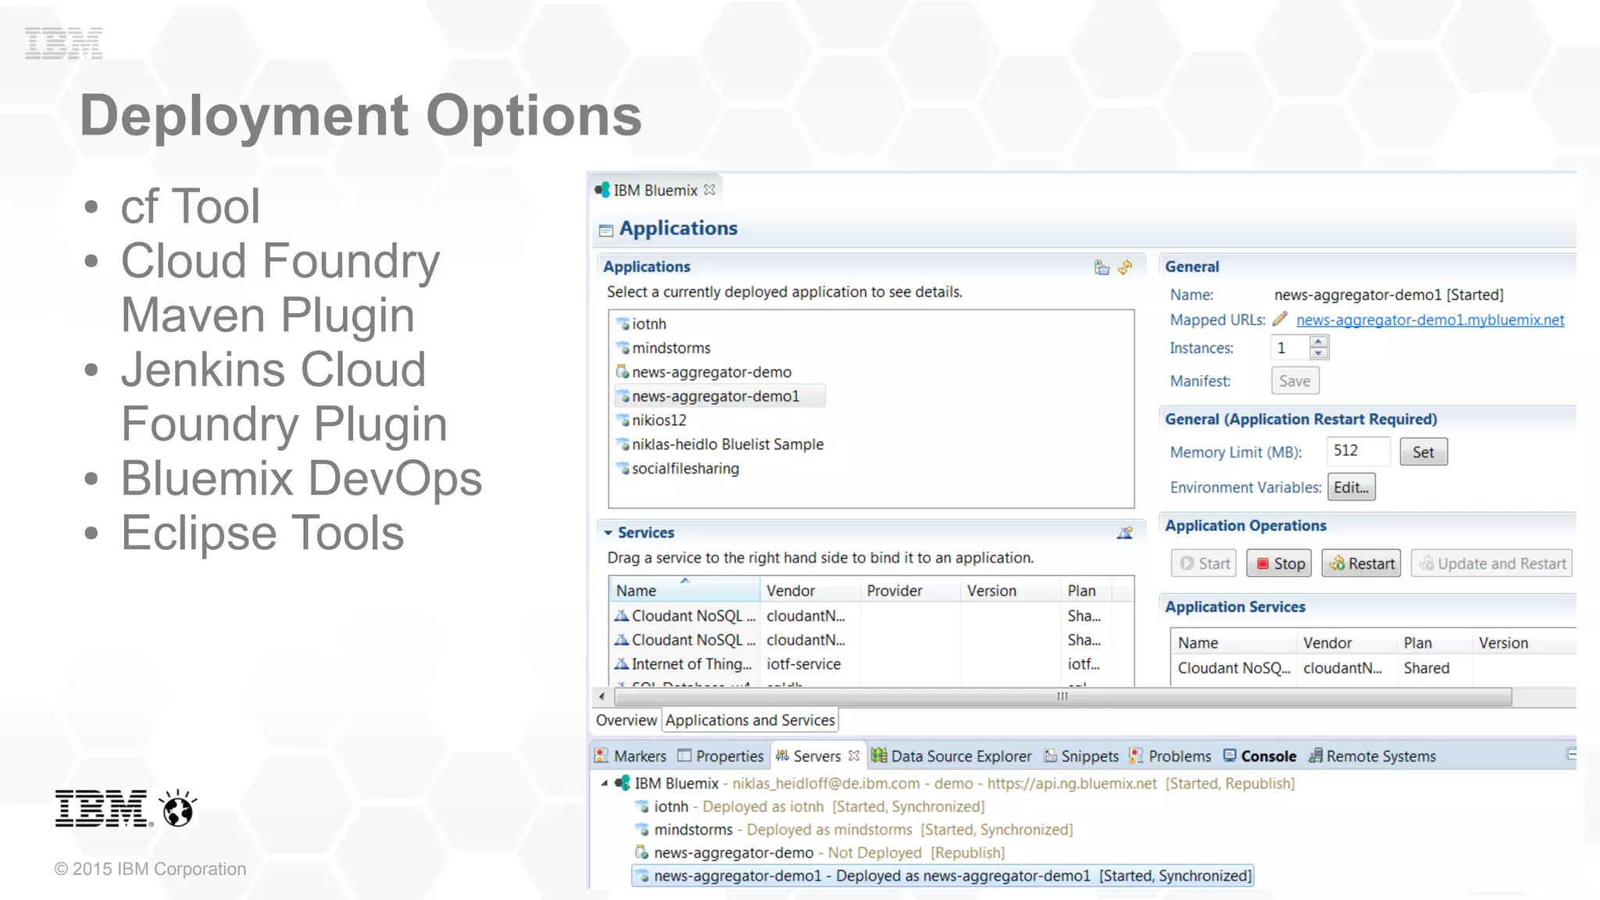Image resolution: width=1600 pixels, height=900 pixels.
Task: Decrease the Instances spinner value
Action: pos(1319,353)
